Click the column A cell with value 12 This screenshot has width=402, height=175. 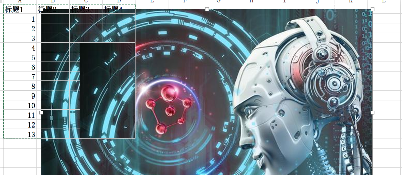20,124
